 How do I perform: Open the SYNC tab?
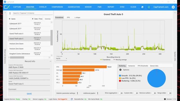pyautogui.click(x=122, y=7)
